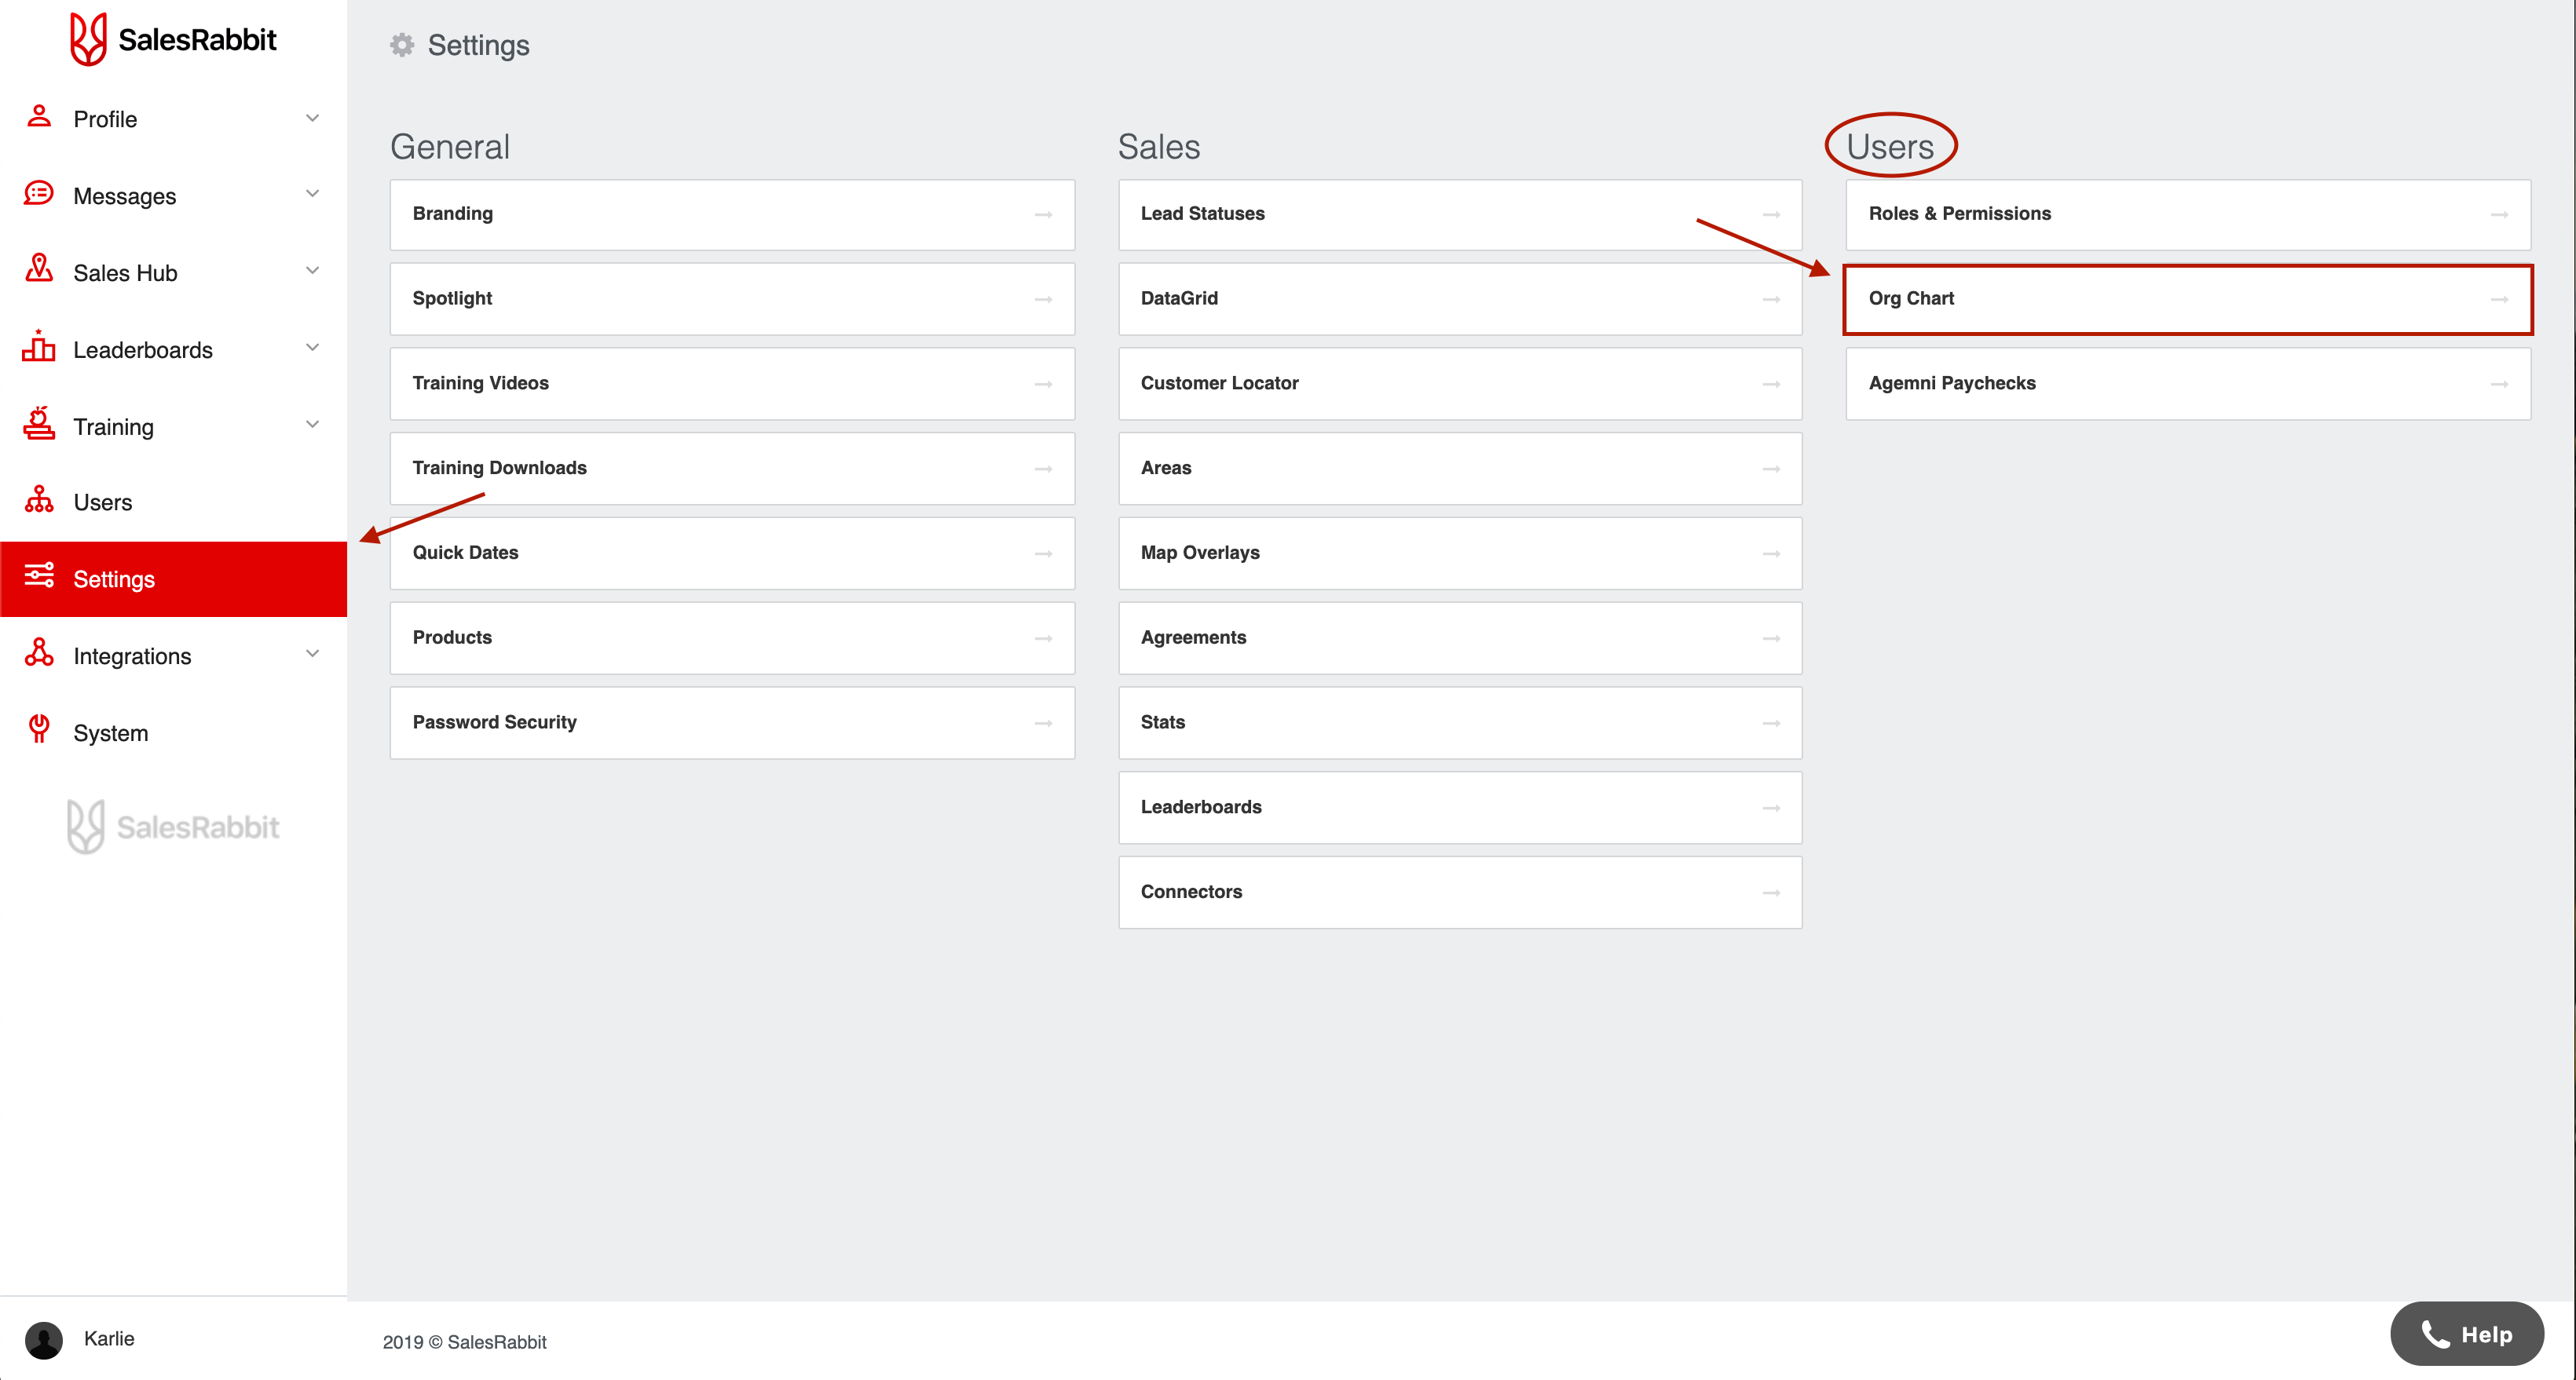Viewport: 2576px width, 1380px height.
Task: Open Connectors settings
Action: click(1460, 893)
